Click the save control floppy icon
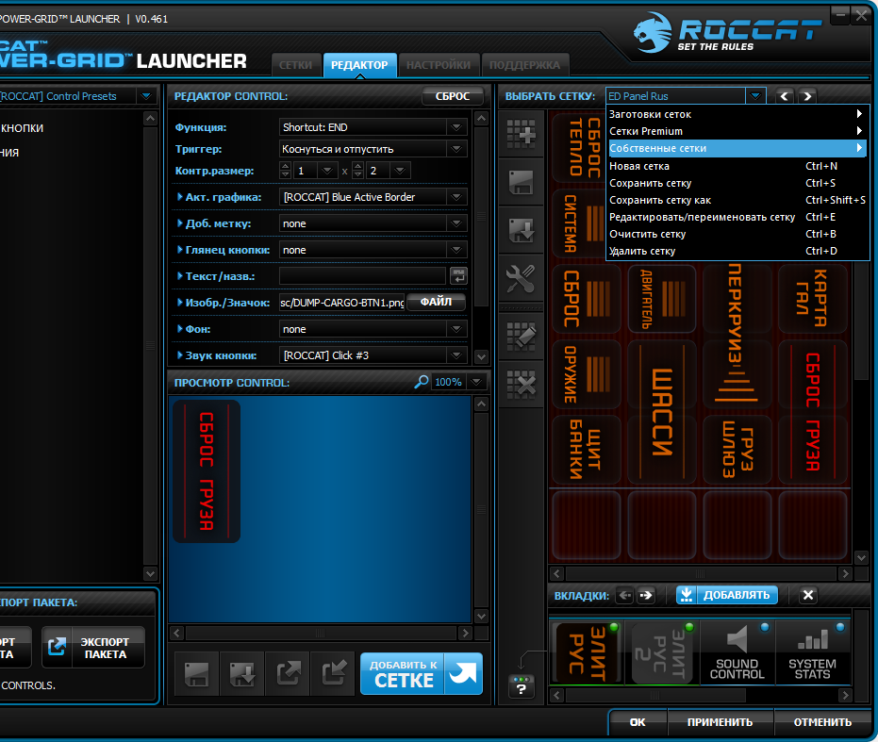This screenshot has width=878, height=742. pos(196,674)
